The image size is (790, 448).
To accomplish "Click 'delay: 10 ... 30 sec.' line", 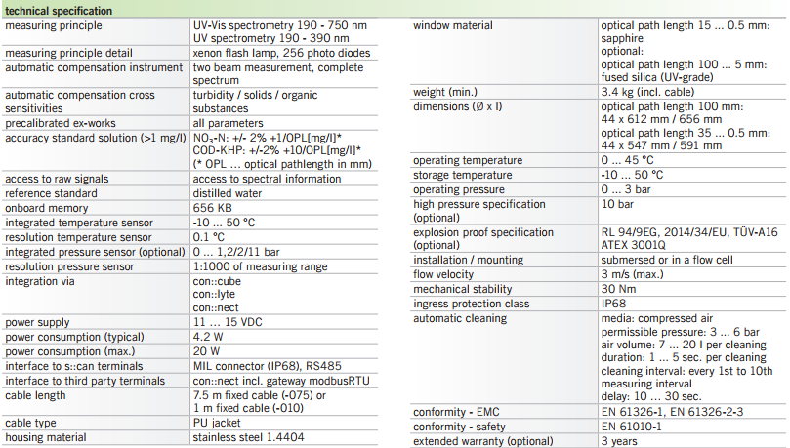I will click(x=651, y=396).
